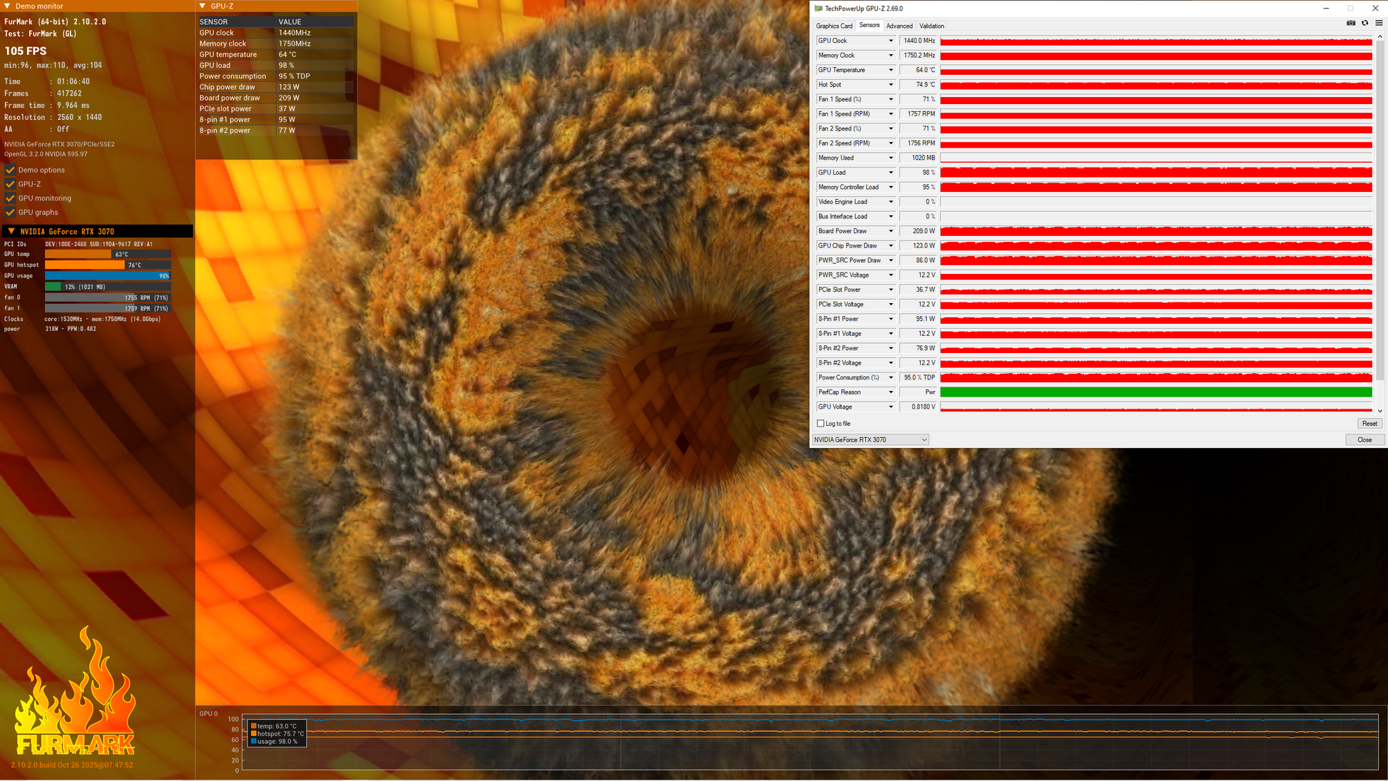Collapse the NVIDIA GeForce RTX 3070 section

pyautogui.click(x=11, y=231)
